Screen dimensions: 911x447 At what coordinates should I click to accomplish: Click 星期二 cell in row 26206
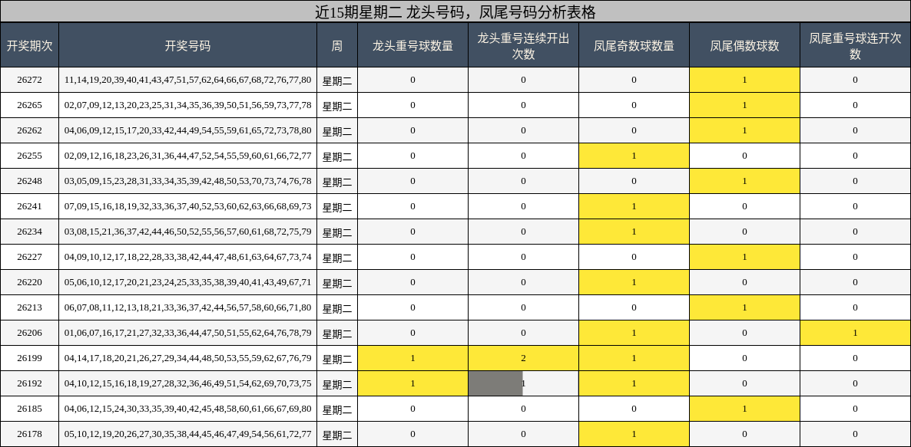337,333
